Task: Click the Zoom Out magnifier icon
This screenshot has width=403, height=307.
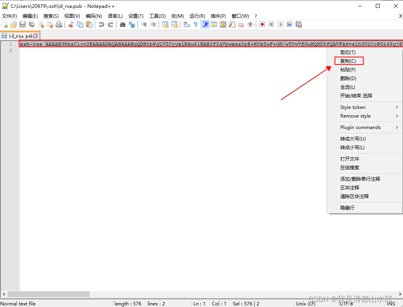Action: point(153,25)
